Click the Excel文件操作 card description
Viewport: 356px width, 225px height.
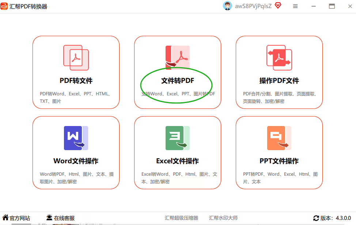coord(179,178)
